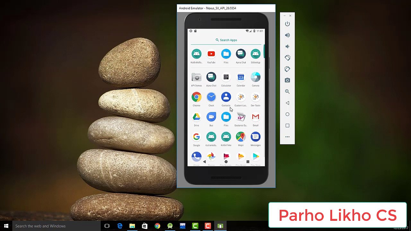The width and height of the screenshot is (411, 231).
Task: Open the Clock app
Action: pyautogui.click(x=211, y=97)
